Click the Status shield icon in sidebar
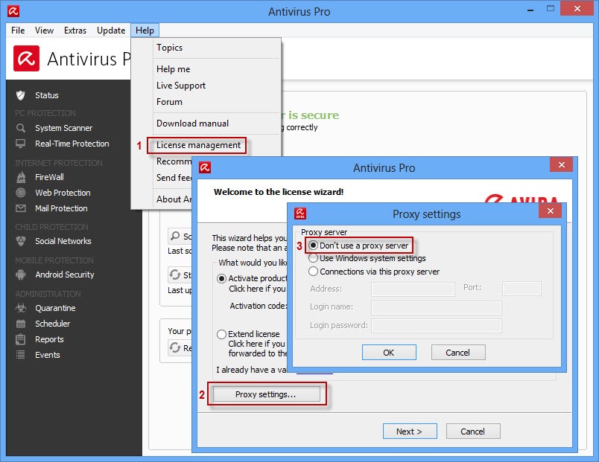 (21, 95)
